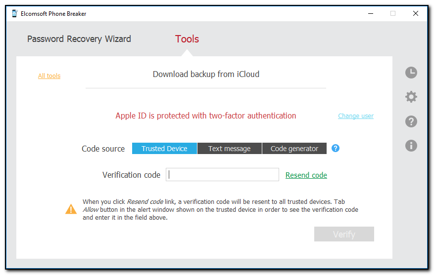Image resolution: width=434 pixels, height=275 pixels.
Task: Click blue help icon beside Code generator
Action: point(336,148)
